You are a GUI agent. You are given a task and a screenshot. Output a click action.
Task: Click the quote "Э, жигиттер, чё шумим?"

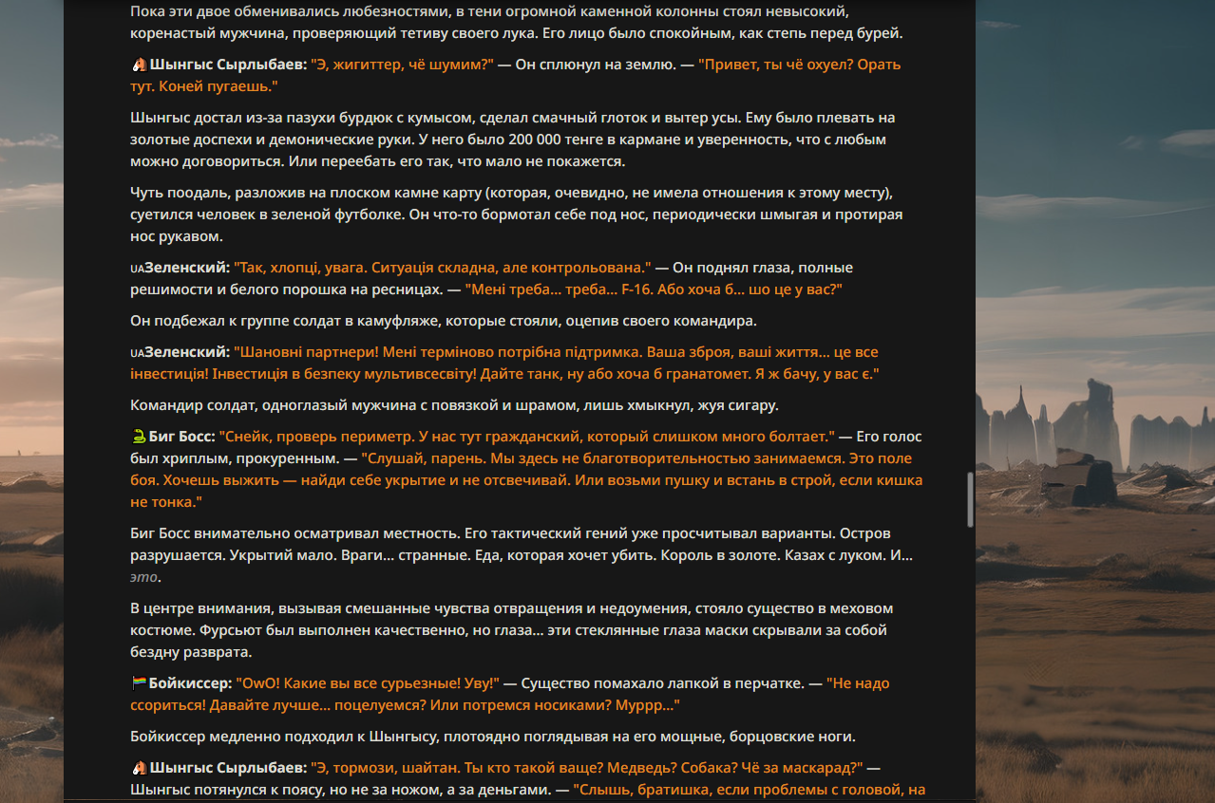403,65
